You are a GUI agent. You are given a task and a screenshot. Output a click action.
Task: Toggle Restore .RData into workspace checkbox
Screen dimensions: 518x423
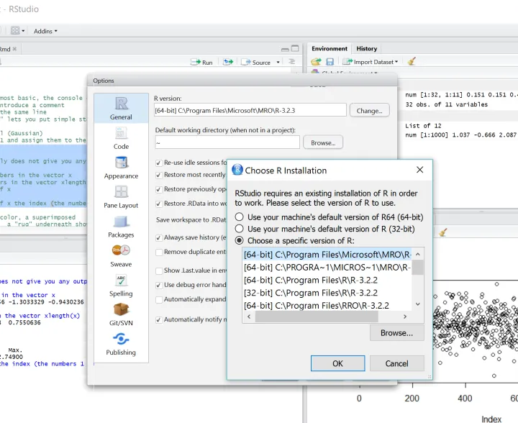(159, 204)
